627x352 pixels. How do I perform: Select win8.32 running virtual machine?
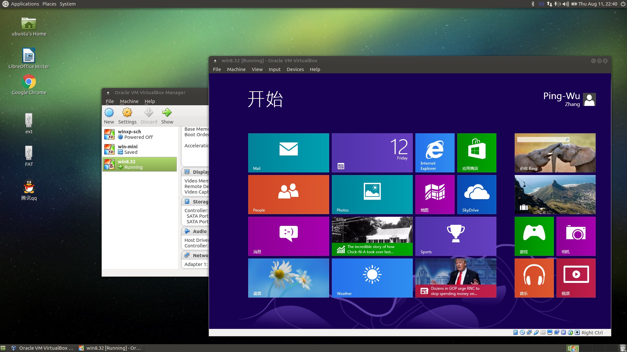(140, 164)
